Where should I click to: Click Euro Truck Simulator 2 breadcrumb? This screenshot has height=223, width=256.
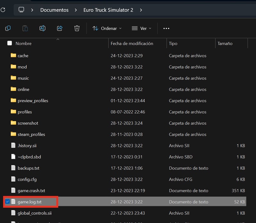[108, 10]
